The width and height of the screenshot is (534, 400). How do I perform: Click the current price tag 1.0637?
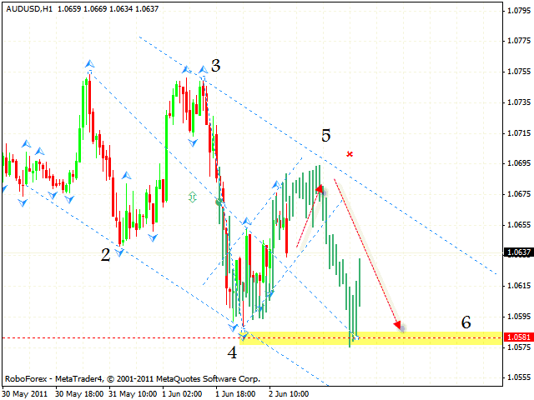coord(516,252)
